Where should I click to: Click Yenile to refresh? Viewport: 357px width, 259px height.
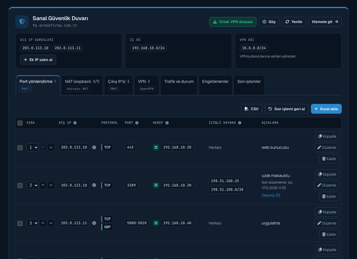(294, 22)
